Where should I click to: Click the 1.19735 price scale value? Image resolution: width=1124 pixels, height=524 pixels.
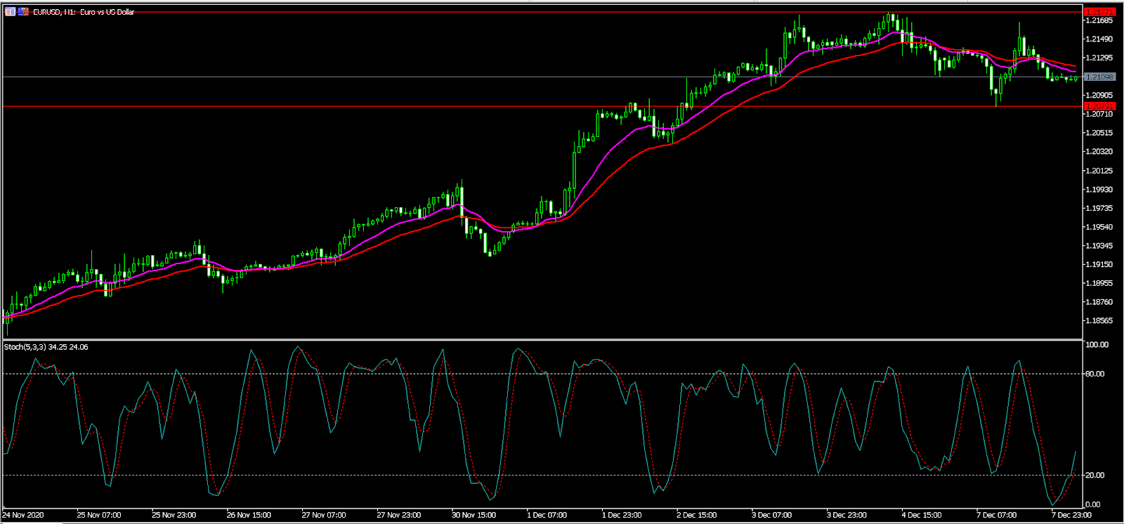pos(1099,209)
